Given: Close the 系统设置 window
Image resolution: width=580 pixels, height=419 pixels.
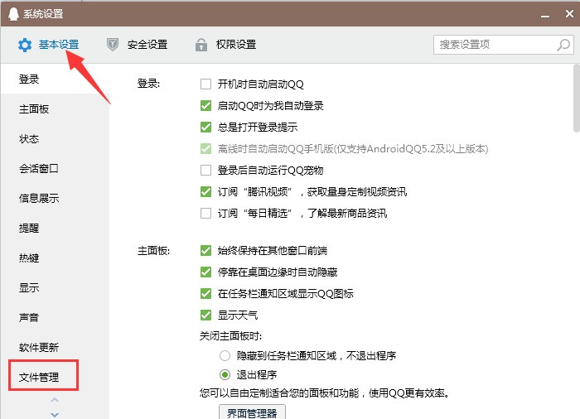Looking at the screenshot, I should point(569,14).
